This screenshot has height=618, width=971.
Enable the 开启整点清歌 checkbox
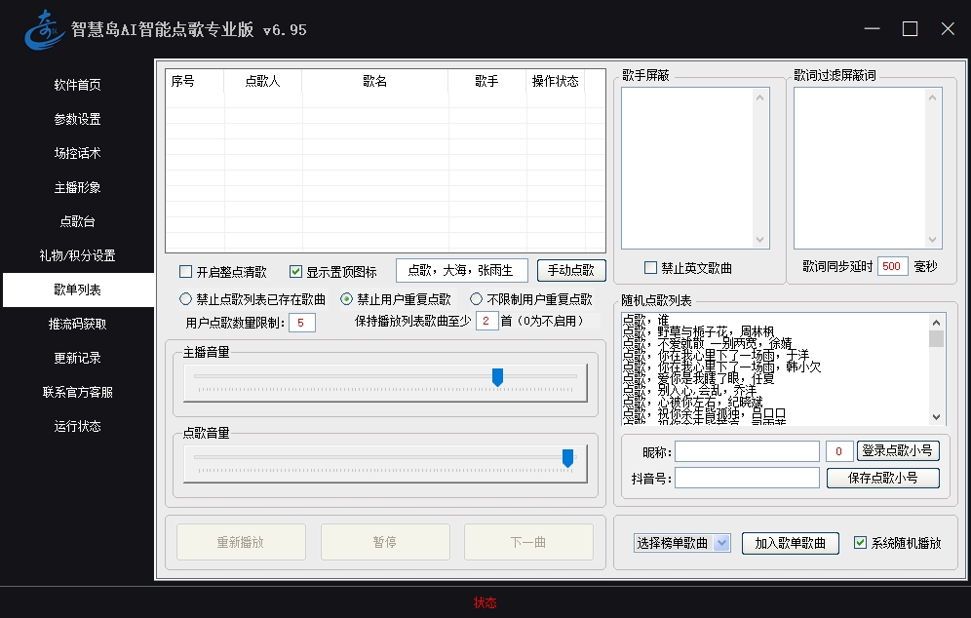186,272
